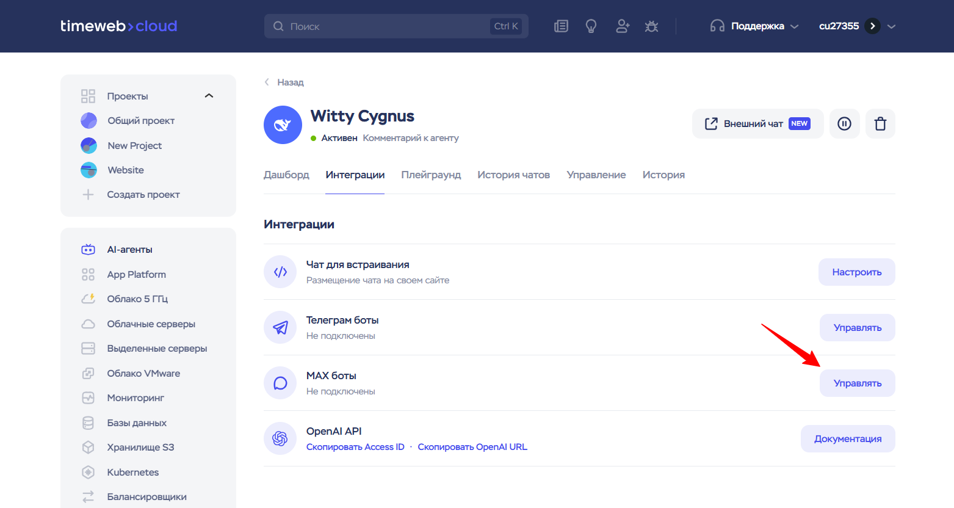954x508 pixels.
Task: Open the История чатов tab
Action: point(514,175)
